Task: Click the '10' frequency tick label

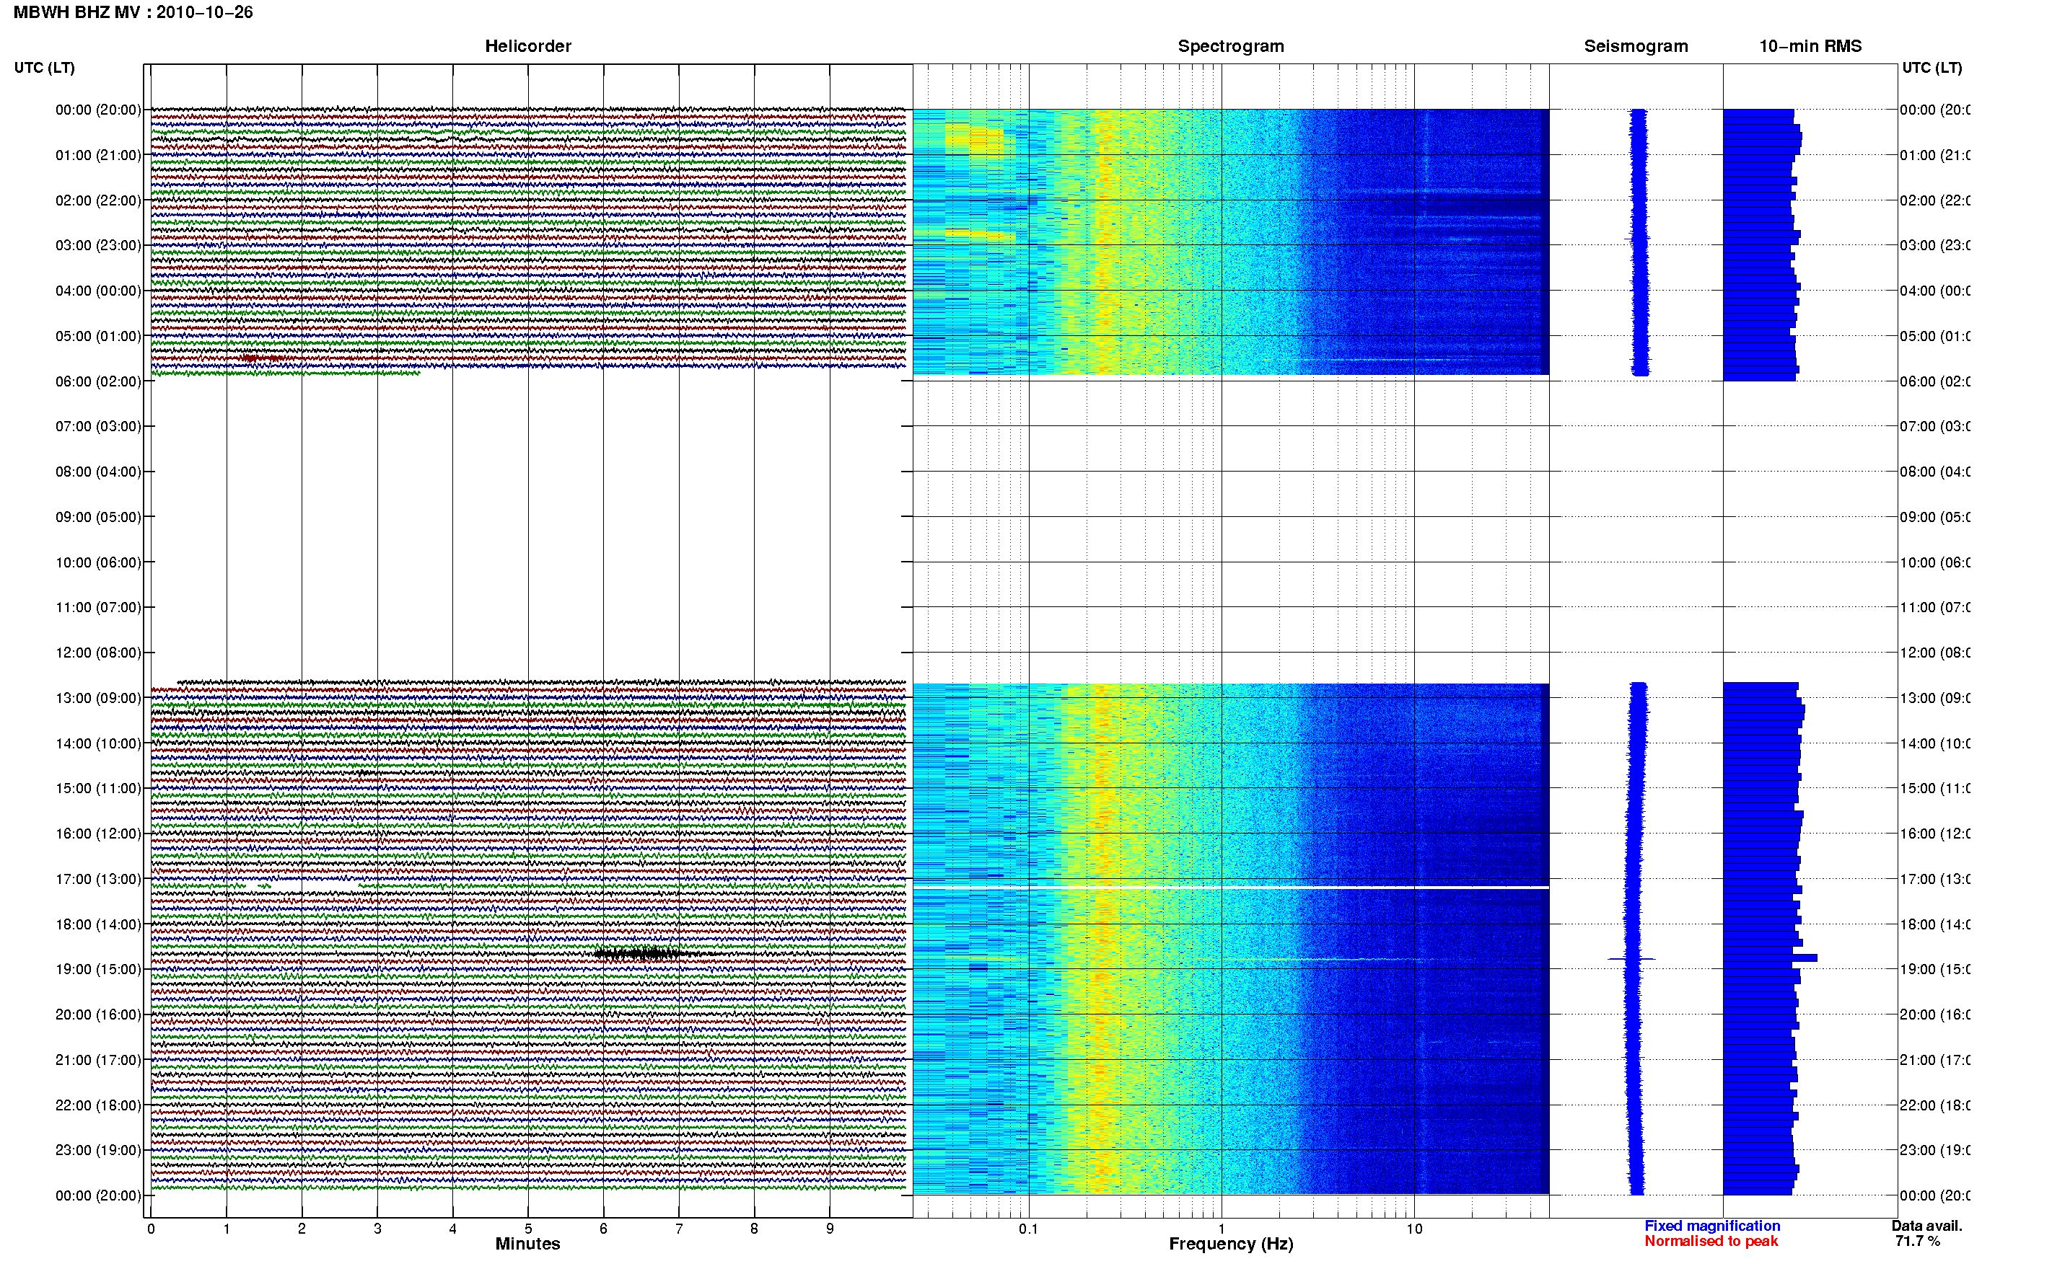Action: 1413,1229
